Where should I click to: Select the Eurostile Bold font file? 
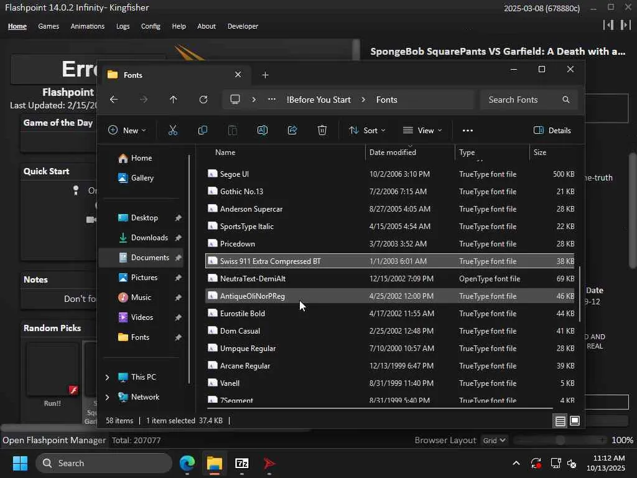tap(390, 314)
